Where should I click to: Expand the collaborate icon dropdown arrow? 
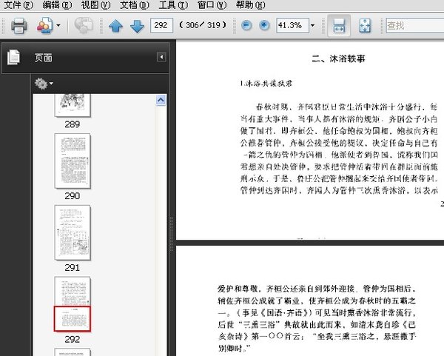[x=58, y=25]
